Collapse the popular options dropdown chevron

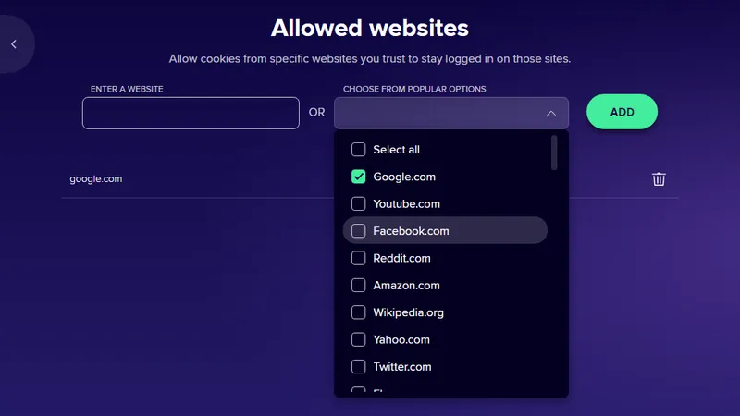[x=550, y=113]
